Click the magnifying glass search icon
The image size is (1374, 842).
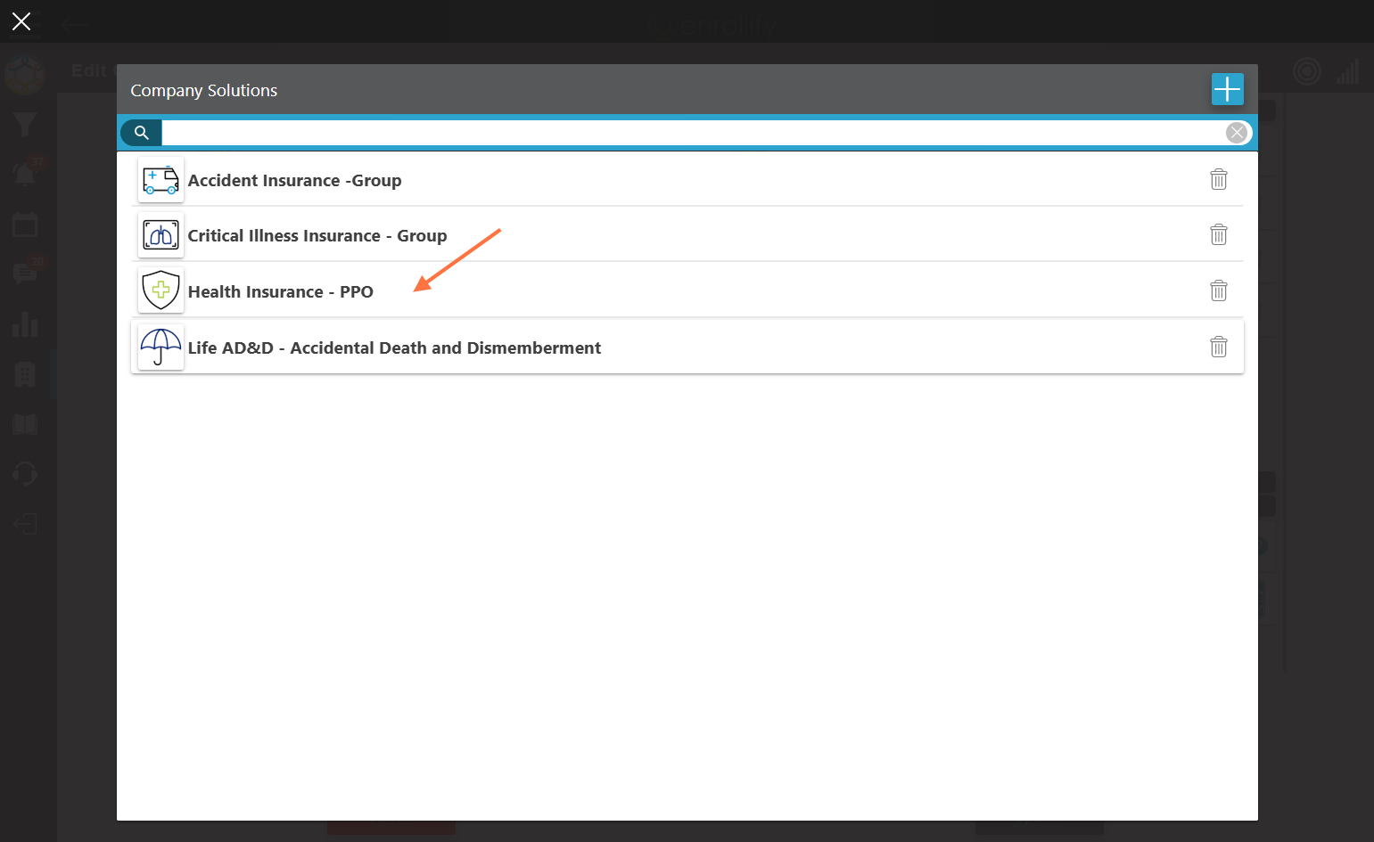pos(141,133)
